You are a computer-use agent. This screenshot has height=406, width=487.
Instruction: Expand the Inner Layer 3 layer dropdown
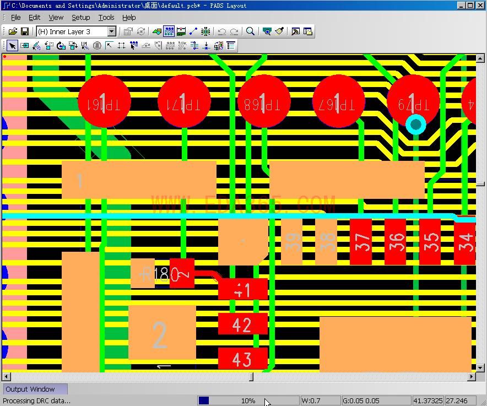(111, 32)
